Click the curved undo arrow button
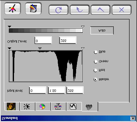 (80, 10)
